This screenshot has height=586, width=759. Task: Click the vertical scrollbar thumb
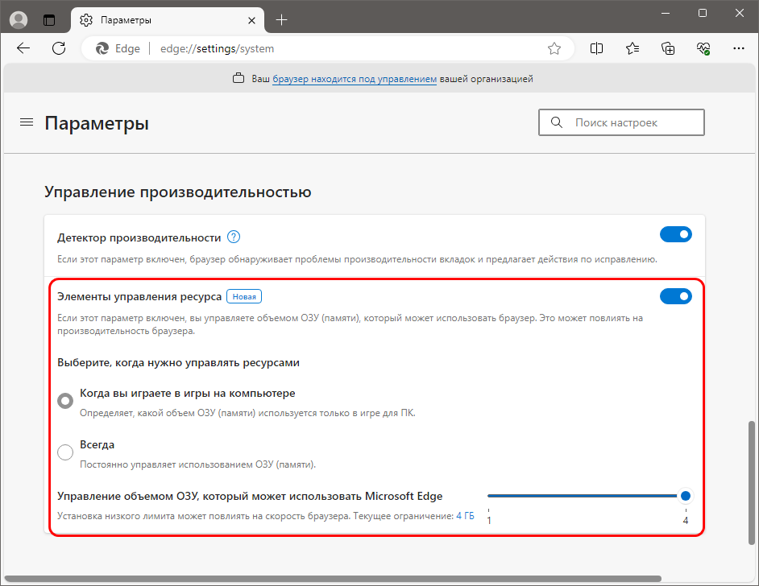[x=751, y=482]
